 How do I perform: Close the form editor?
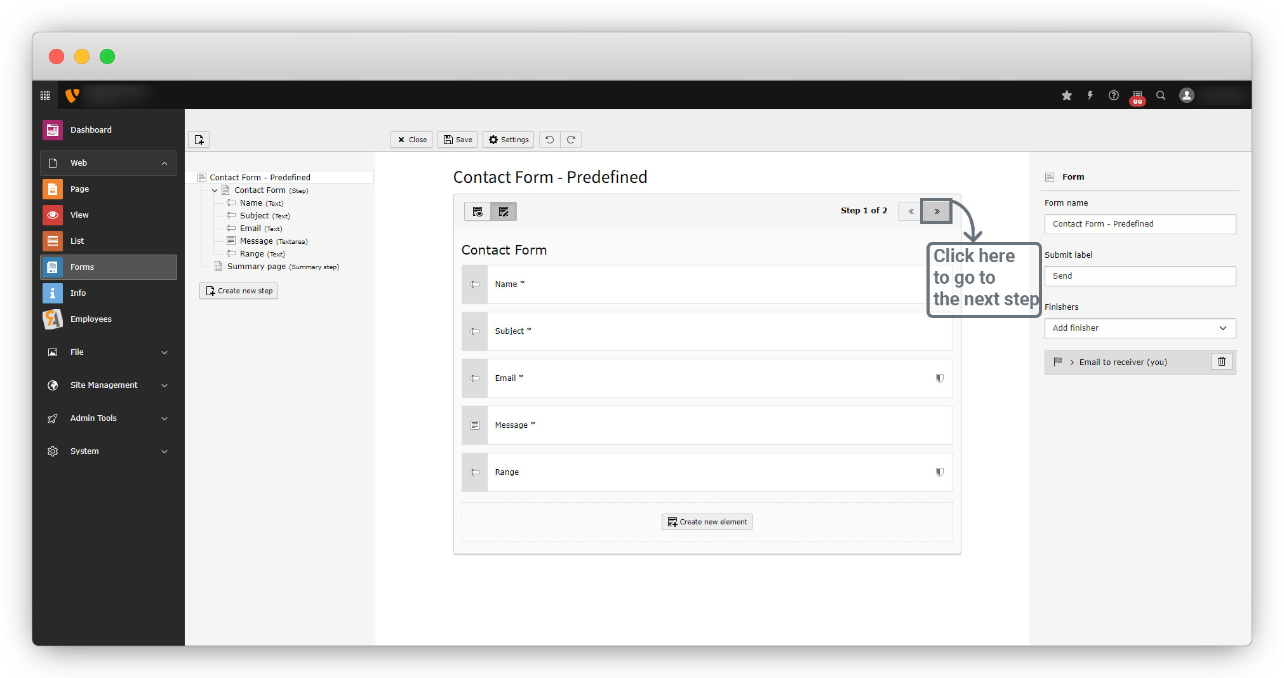tap(411, 140)
